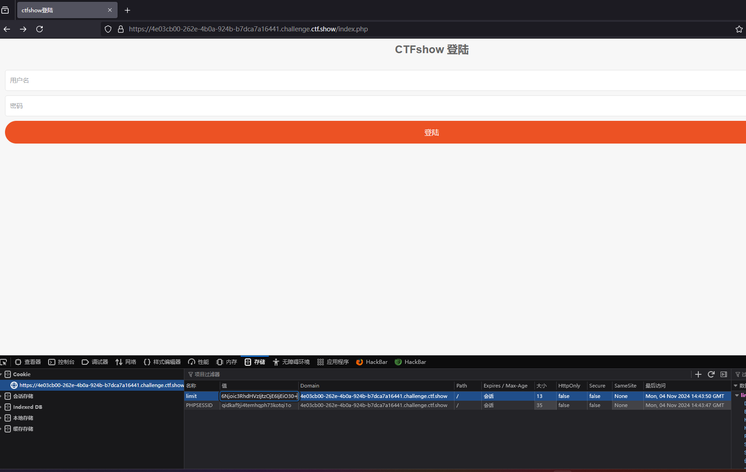Image resolution: width=746 pixels, height=472 pixels.
Task: Click the limit cookie value edit box
Action: click(259, 396)
